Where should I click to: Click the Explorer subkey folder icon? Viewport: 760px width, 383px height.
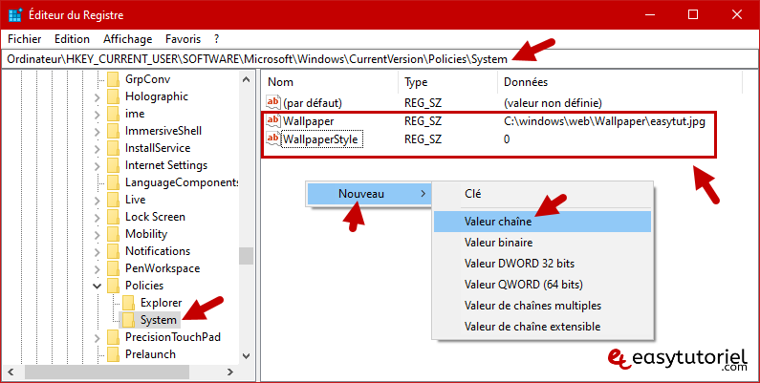point(128,303)
